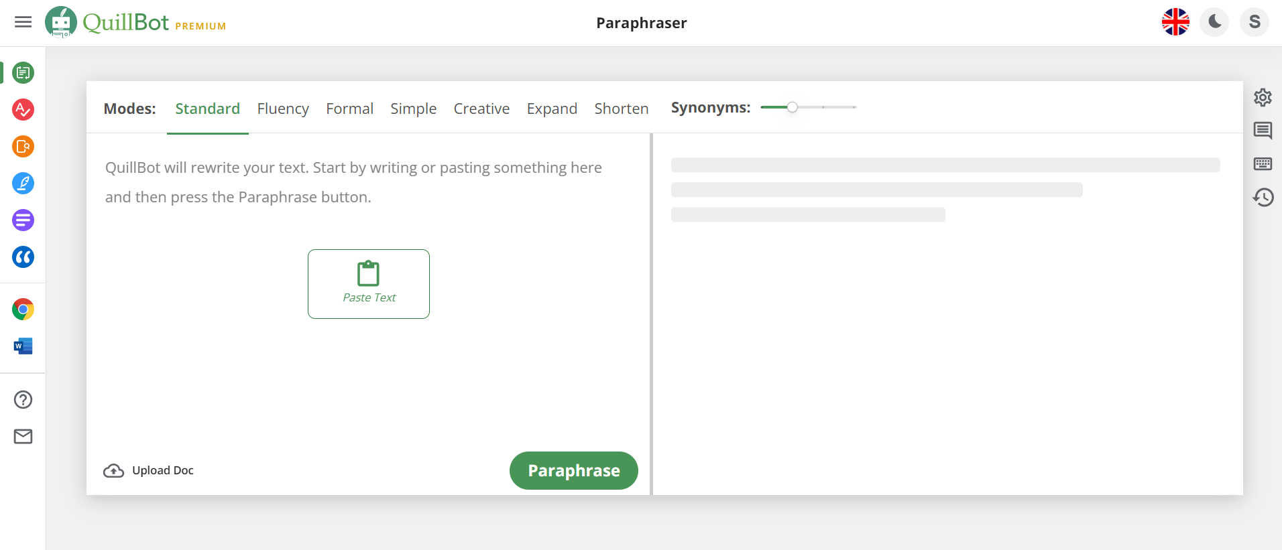This screenshot has height=550, width=1282.
Task: Change language via UK flag icon
Action: pyautogui.click(x=1175, y=22)
